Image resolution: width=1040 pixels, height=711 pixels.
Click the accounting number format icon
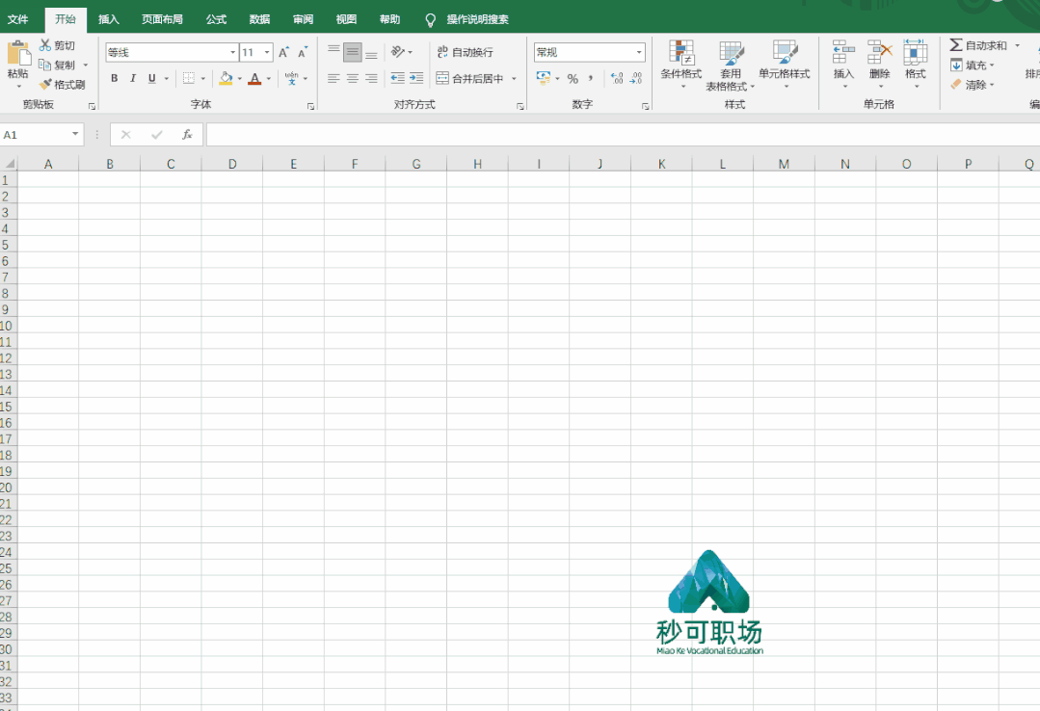coord(544,78)
